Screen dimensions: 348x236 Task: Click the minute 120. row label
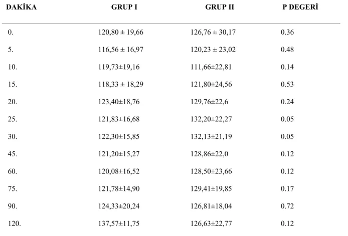(15, 223)
